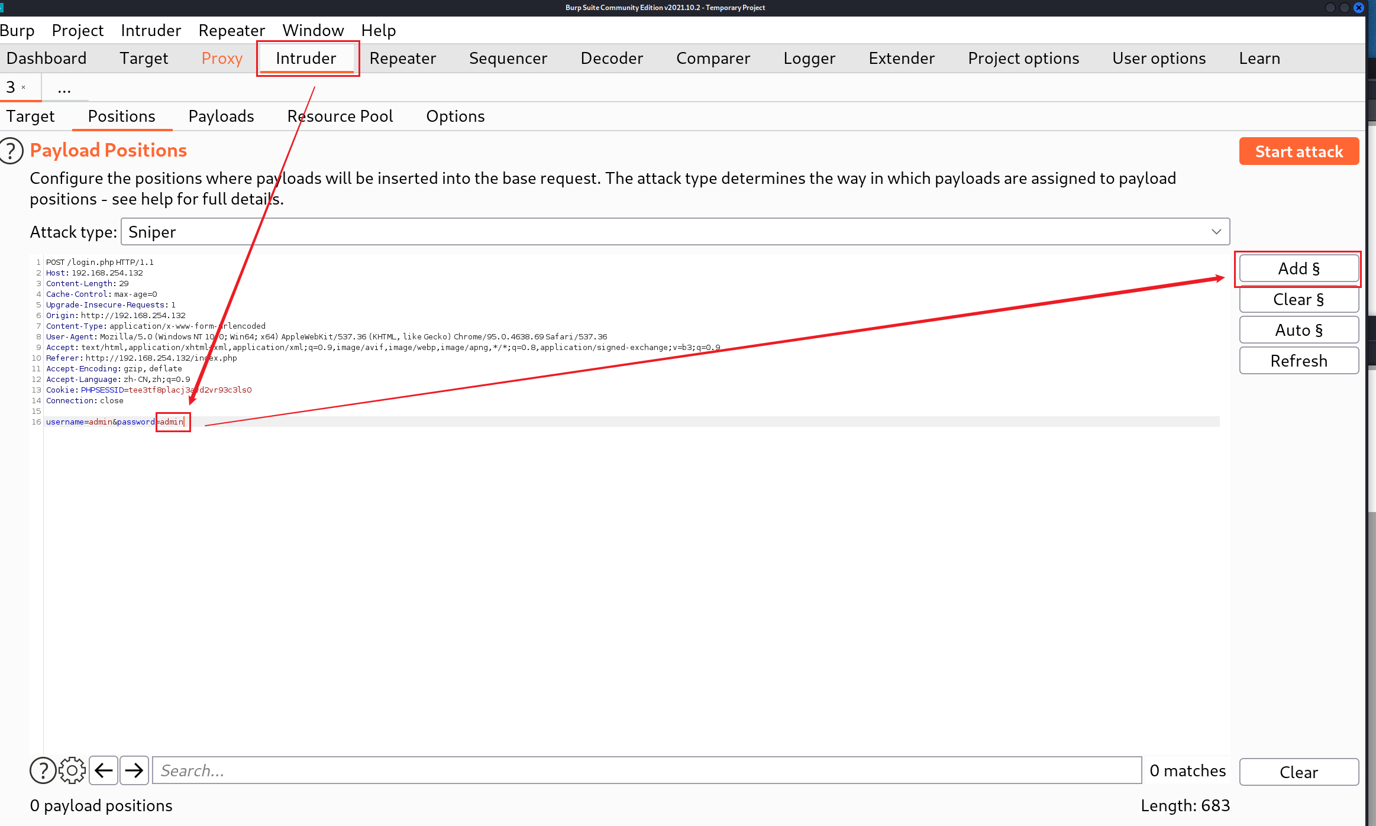Image resolution: width=1376 pixels, height=826 pixels.
Task: Open the Learn tab
Action: coord(1259,58)
